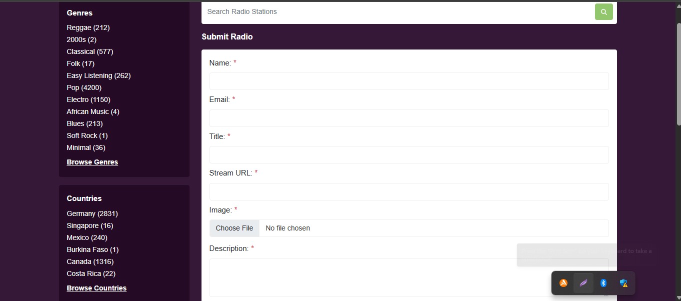Image resolution: width=681 pixels, height=301 pixels.
Task: Go to Electro (1150) genre
Action: [x=88, y=99]
